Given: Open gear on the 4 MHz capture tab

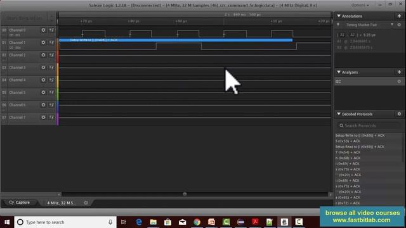Looking at the screenshot, I should [86, 203].
